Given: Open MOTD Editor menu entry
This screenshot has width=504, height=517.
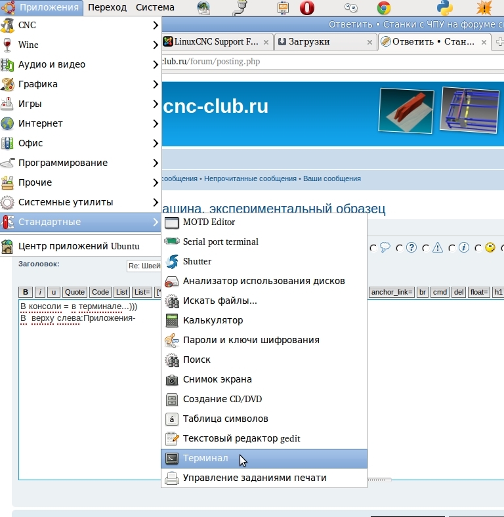Looking at the screenshot, I should point(264,222).
